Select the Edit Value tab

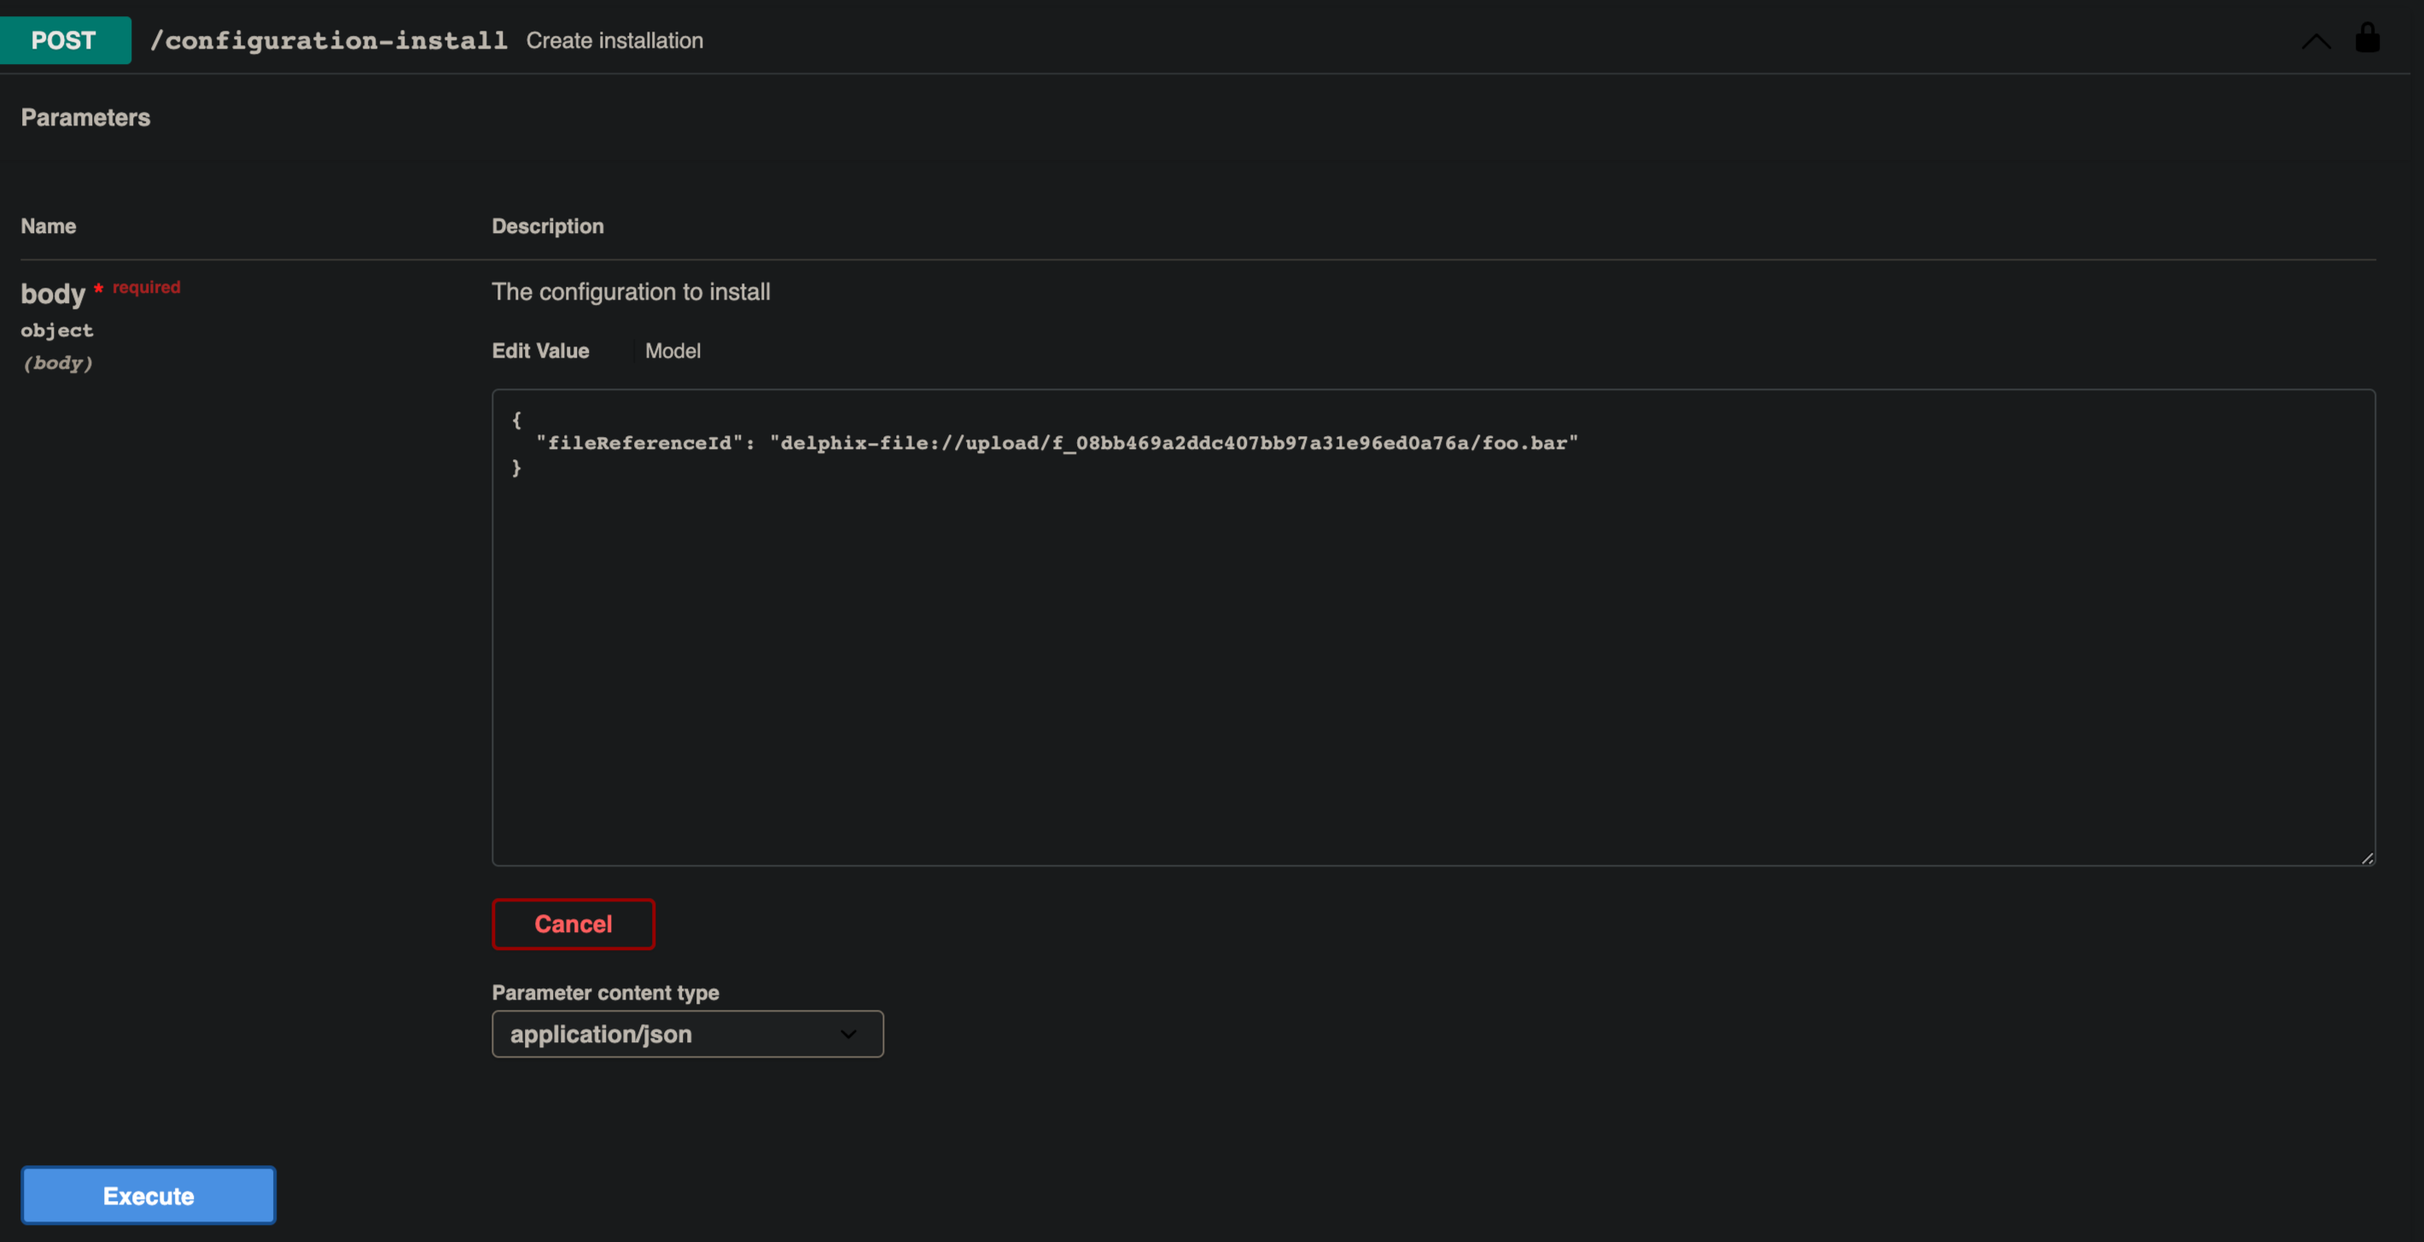(x=539, y=350)
